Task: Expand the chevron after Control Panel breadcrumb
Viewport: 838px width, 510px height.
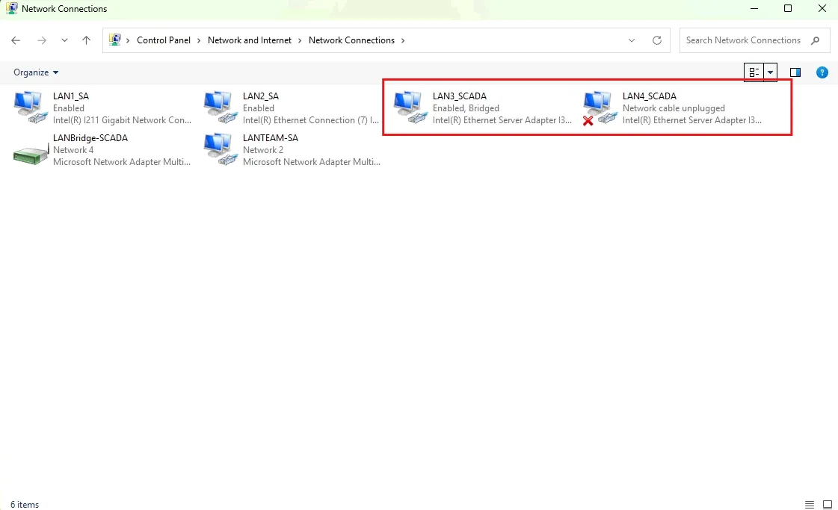Action: 199,40
